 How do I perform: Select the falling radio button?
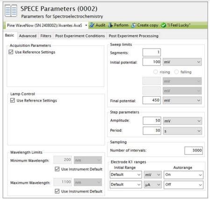tap(176, 72)
